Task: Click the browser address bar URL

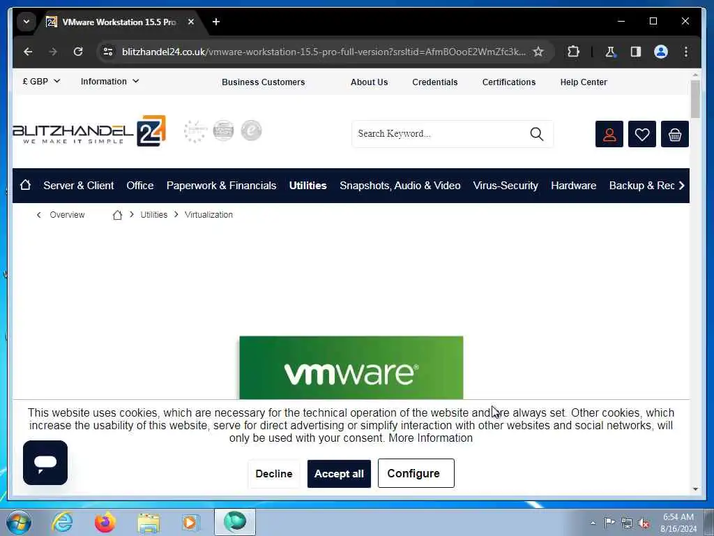Action: [x=324, y=52]
